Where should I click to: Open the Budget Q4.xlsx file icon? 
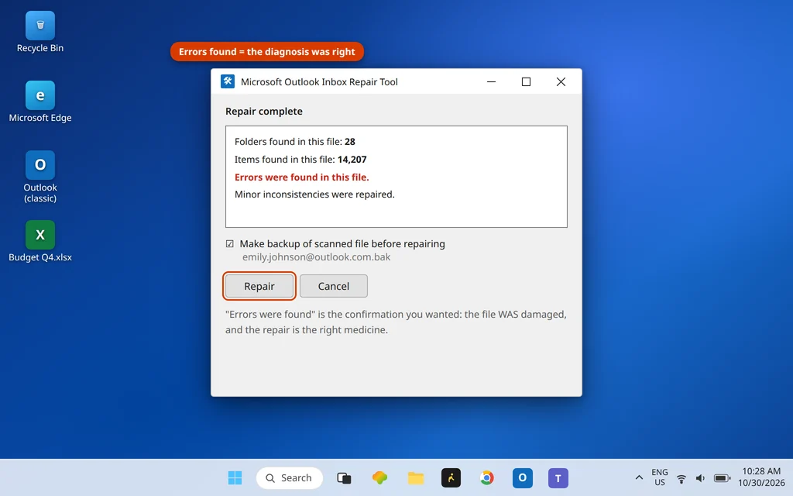point(40,241)
